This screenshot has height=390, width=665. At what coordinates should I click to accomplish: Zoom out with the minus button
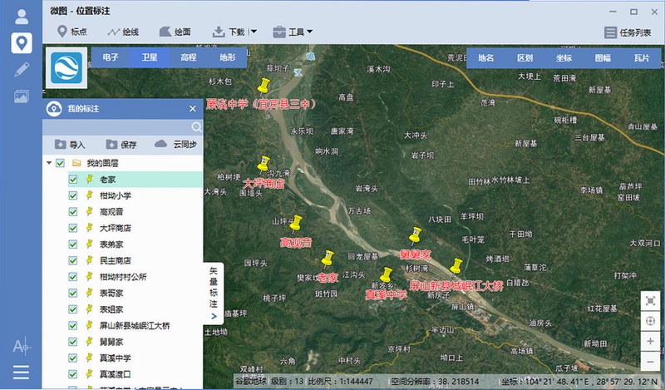(x=650, y=362)
